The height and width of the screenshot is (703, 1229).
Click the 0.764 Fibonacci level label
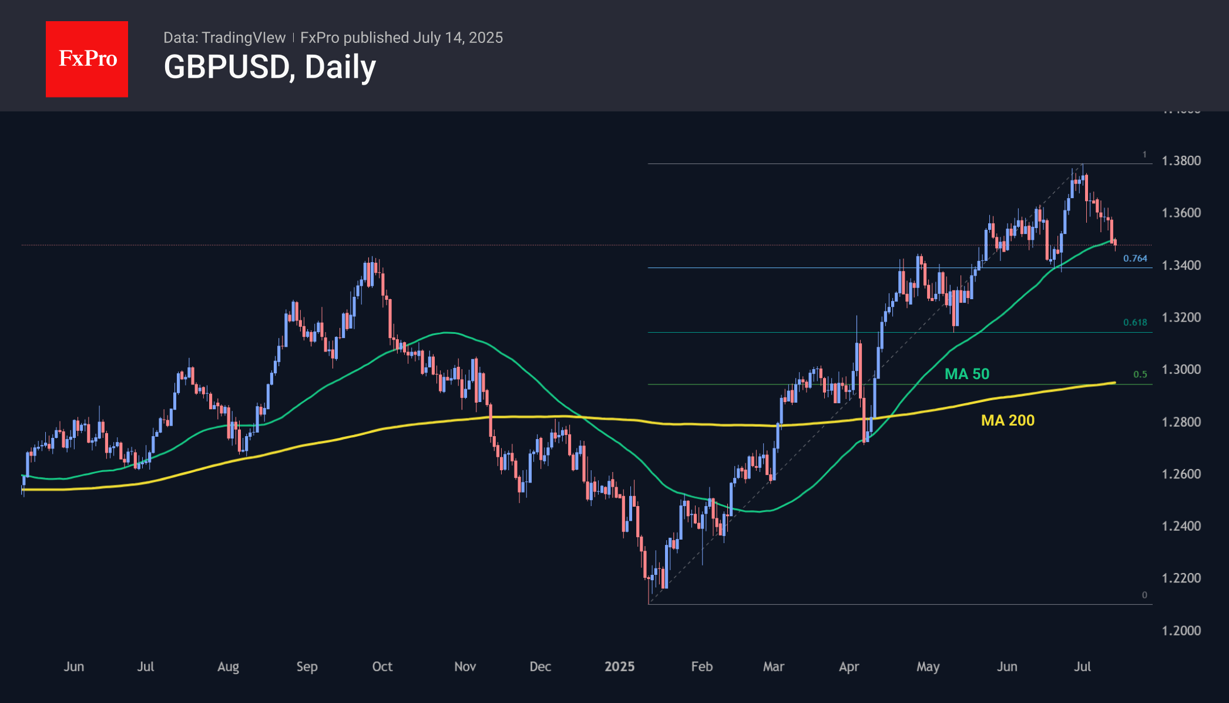1134,259
